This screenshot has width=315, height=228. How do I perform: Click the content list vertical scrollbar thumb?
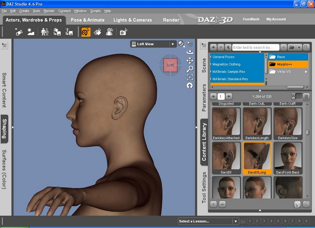pos(308,132)
